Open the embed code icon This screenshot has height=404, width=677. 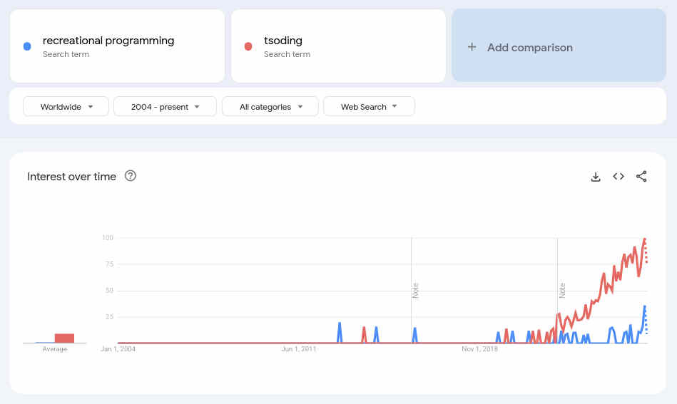tap(619, 177)
